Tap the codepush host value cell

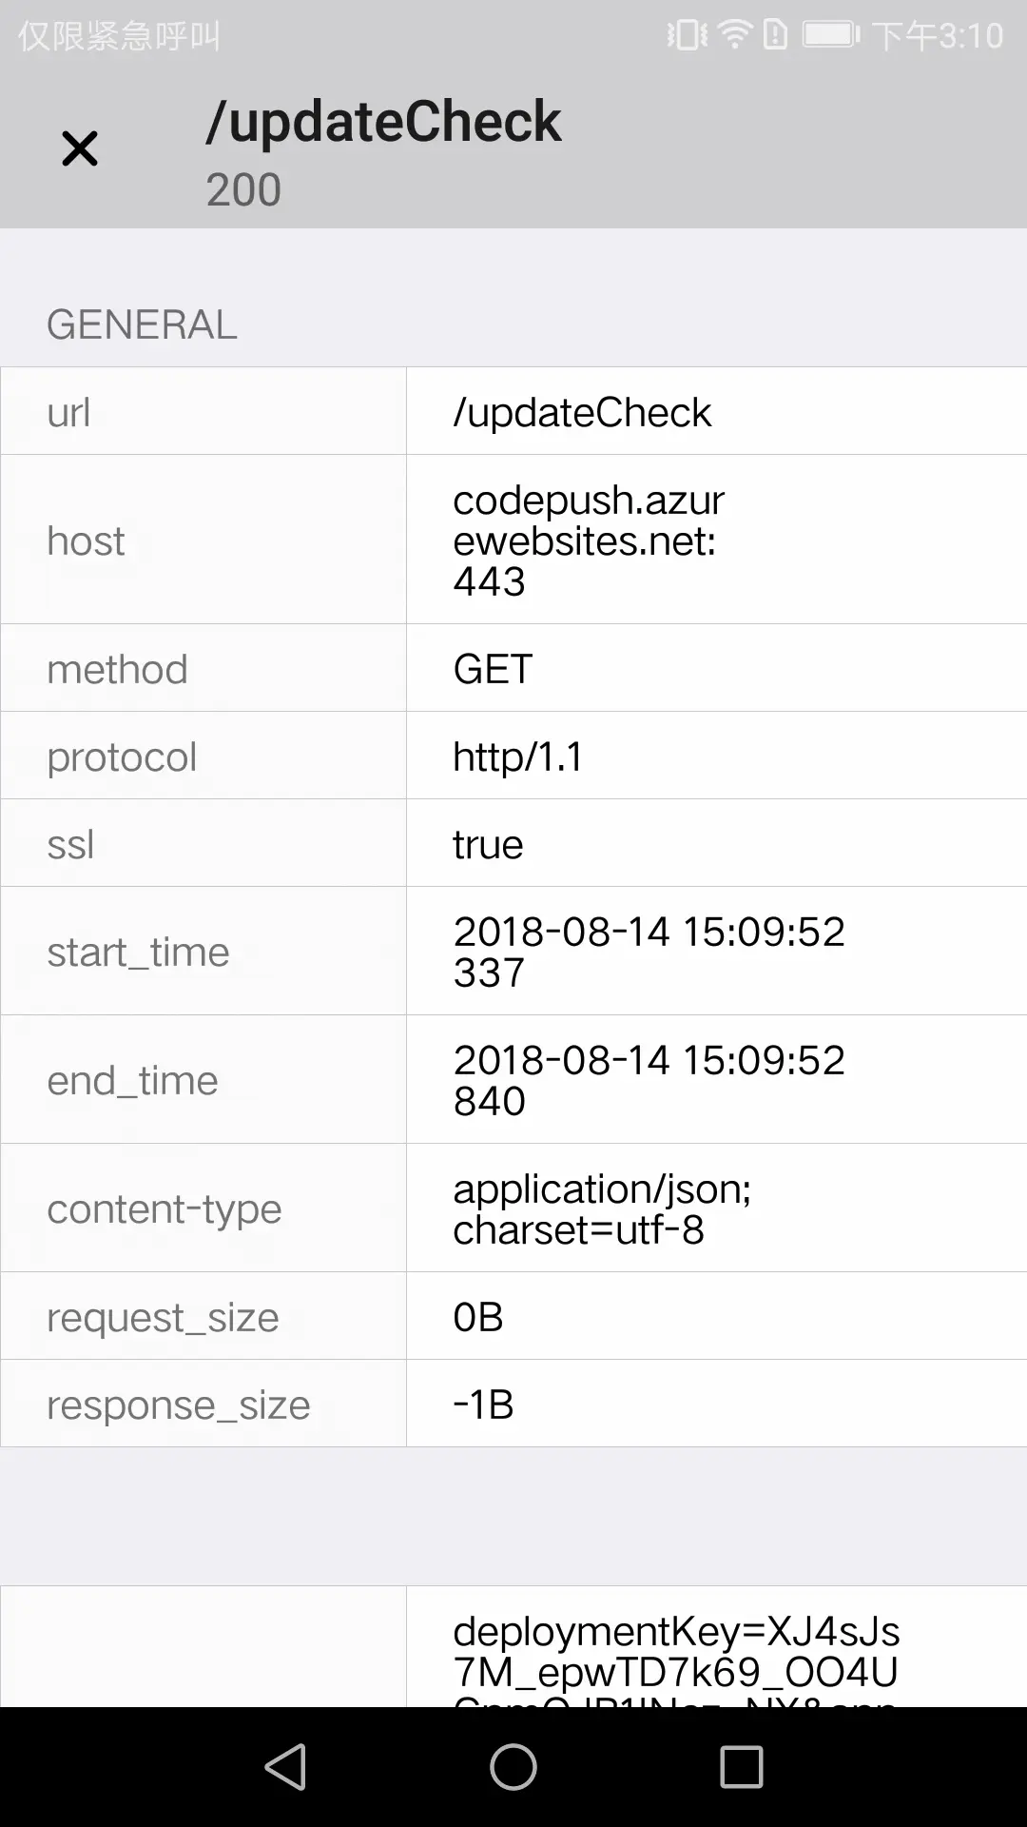pyautogui.click(x=588, y=540)
